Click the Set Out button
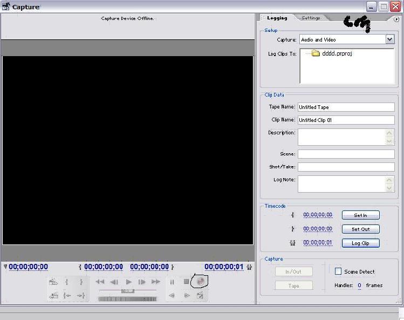The height and width of the screenshot is (320, 404). pos(360,229)
